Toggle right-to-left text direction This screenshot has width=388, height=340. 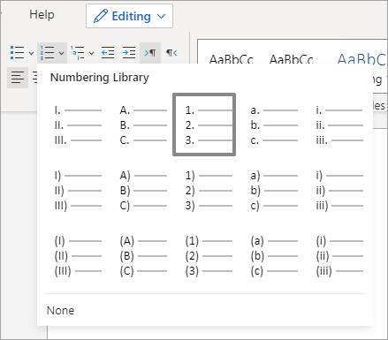[x=171, y=53]
